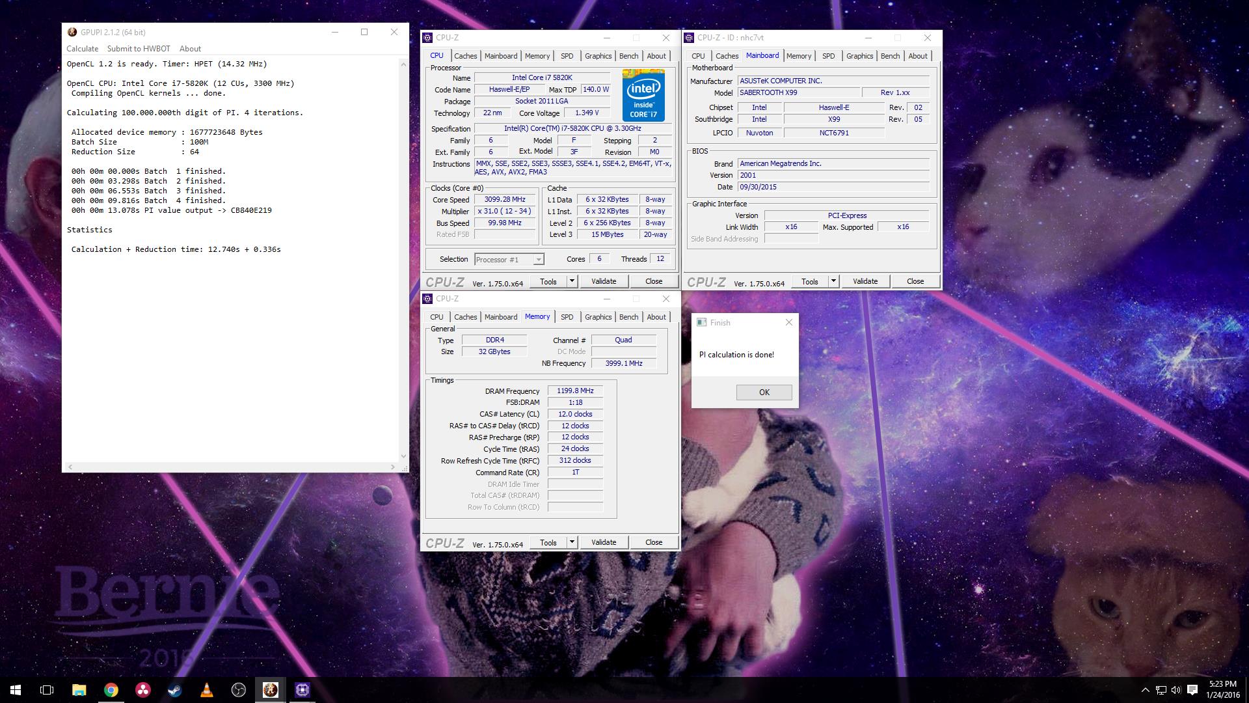
Task: Open OBS taskbar icon
Action: point(239,690)
